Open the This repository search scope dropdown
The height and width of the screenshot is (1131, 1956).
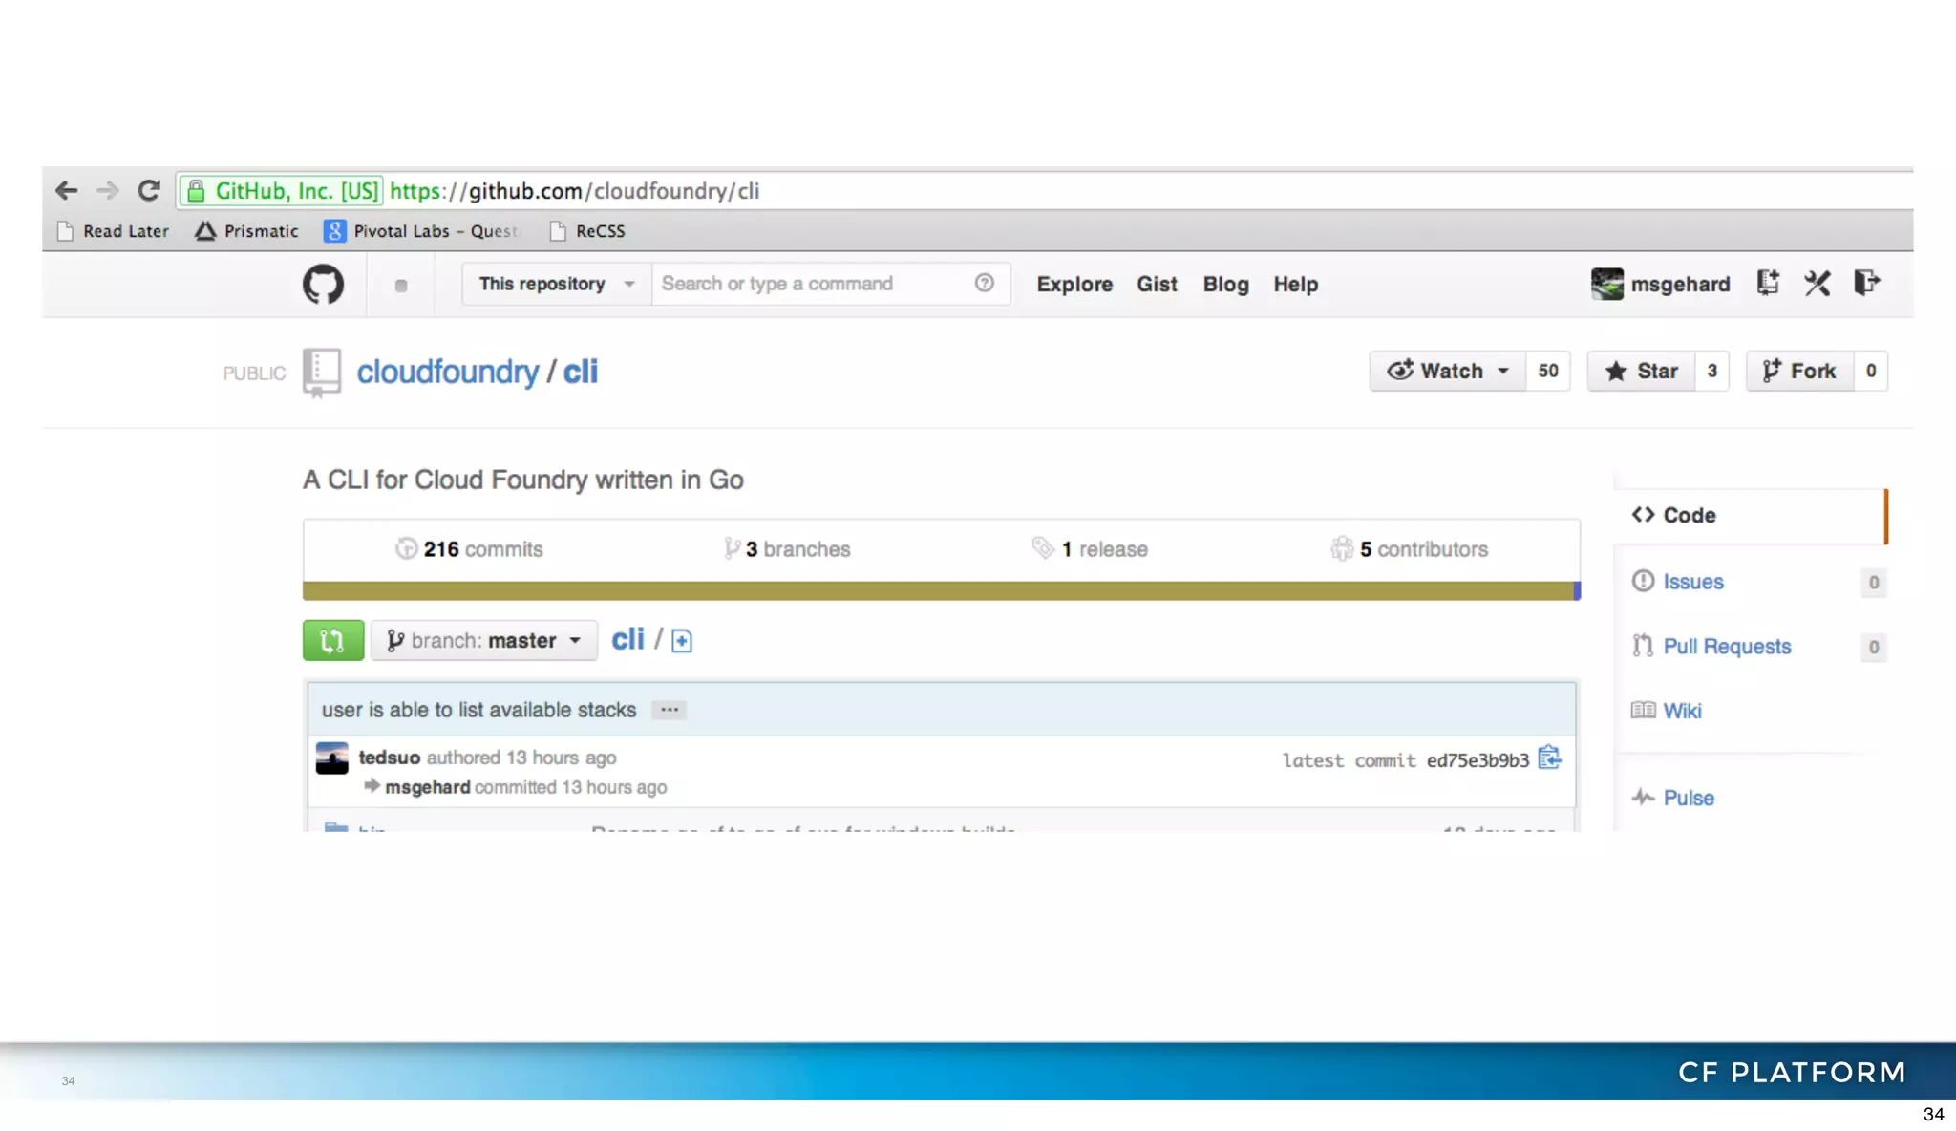coord(556,284)
